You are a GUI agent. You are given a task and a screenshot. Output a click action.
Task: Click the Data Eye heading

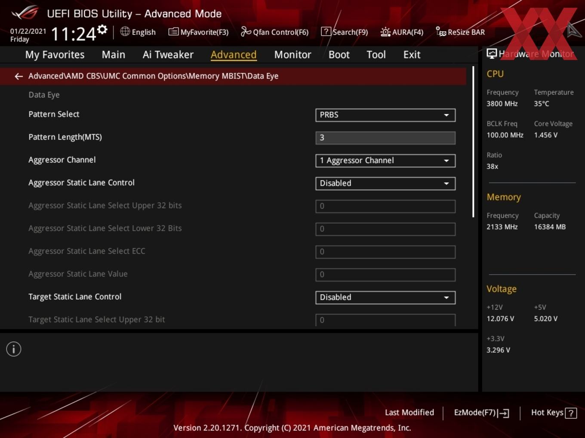click(44, 95)
